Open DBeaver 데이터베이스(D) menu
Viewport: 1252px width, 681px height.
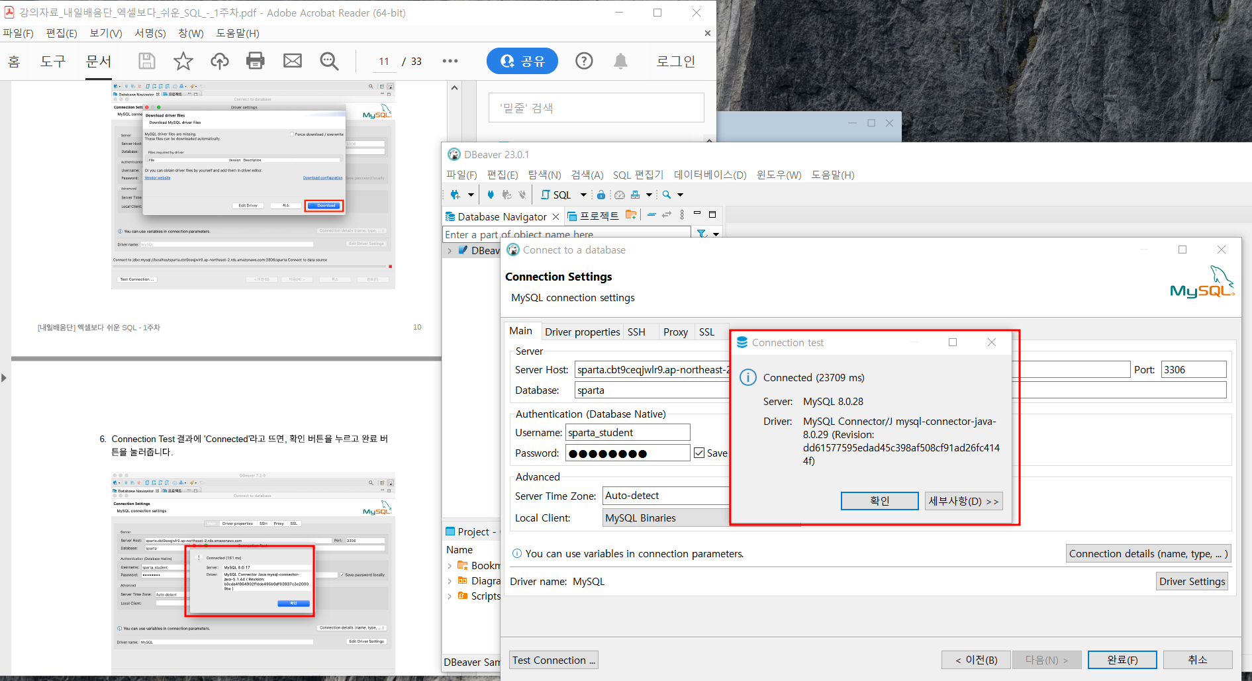click(710, 175)
